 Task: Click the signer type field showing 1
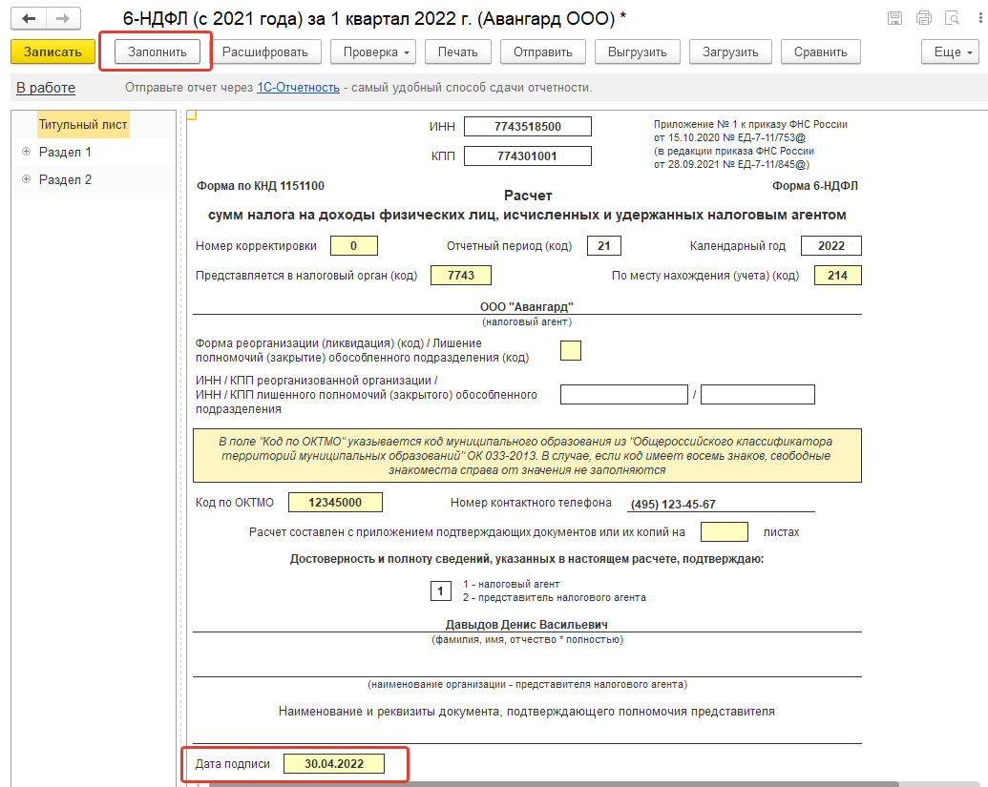(x=440, y=590)
